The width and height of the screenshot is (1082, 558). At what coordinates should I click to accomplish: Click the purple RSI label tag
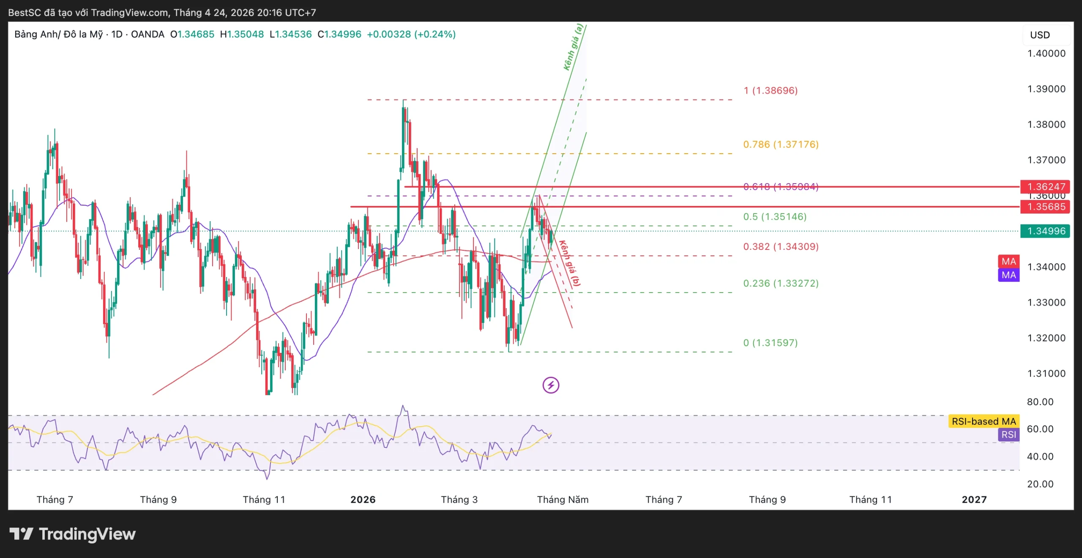[1008, 435]
